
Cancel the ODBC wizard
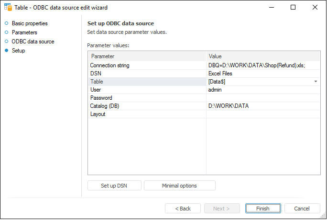tap(302, 209)
